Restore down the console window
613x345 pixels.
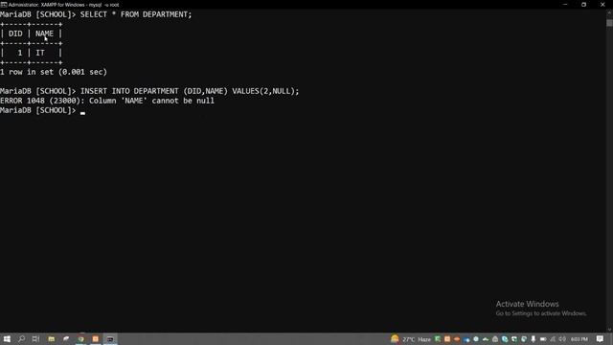click(x=583, y=5)
